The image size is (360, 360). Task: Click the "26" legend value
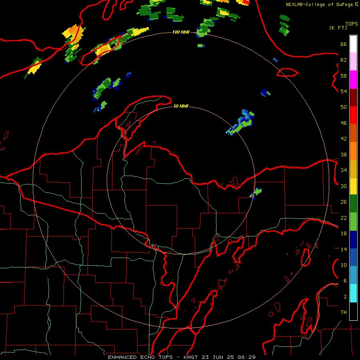[344, 202]
